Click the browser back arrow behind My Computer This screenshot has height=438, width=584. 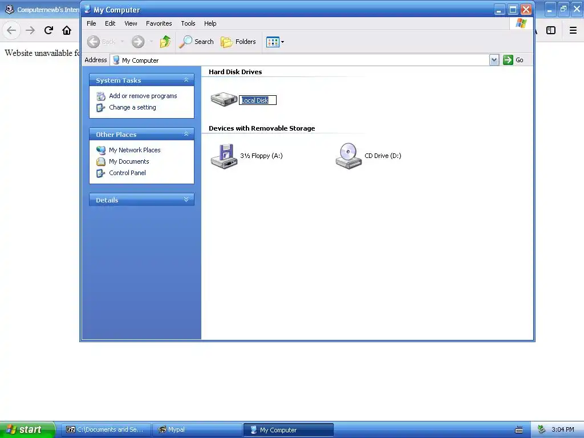point(11,30)
